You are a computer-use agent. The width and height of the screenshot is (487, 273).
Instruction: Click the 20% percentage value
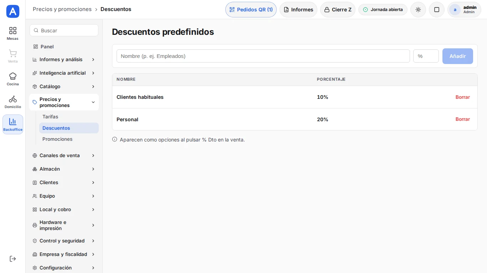(323, 119)
